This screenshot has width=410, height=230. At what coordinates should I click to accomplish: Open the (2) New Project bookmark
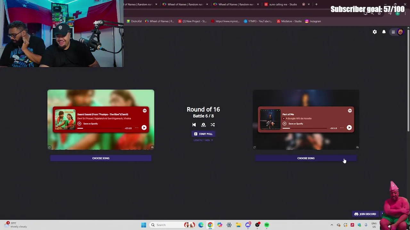192,21
